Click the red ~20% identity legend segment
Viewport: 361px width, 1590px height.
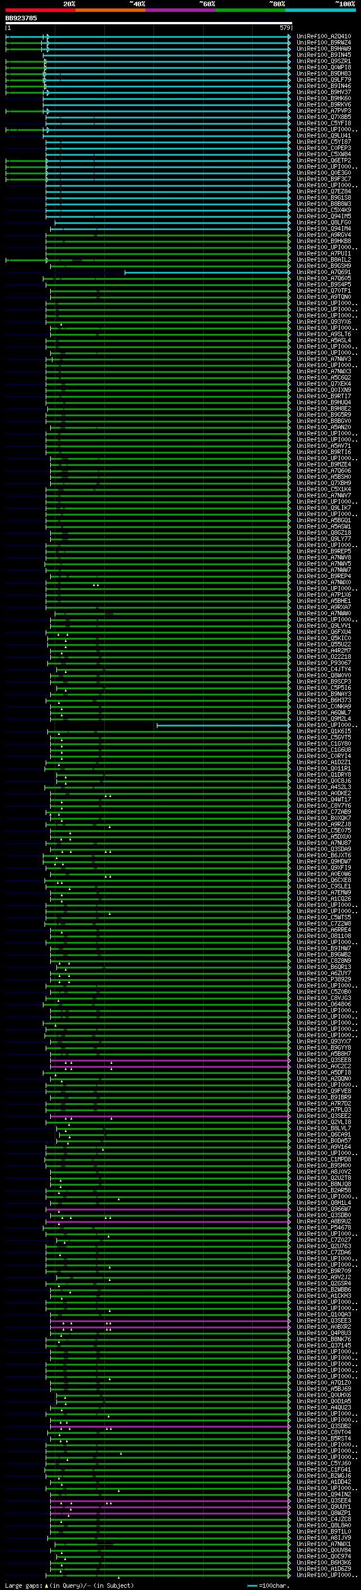point(40,10)
